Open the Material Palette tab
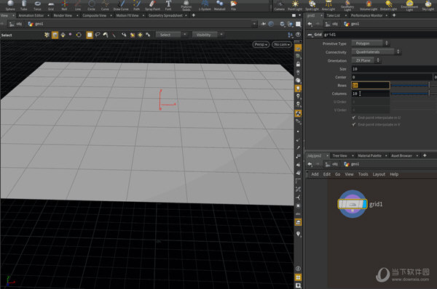Viewport: 437px width, 289px height. coord(369,155)
